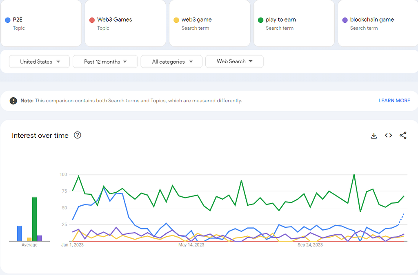Click the dotted blue forecast line segment

[x=401, y=220]
